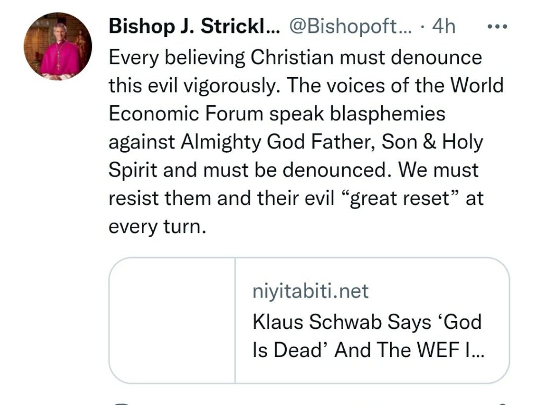Click 'Is Dead' And The WEF' card line
Image resolution: width=534 pixels, height=405 pixels.
[x=368, y=350]
